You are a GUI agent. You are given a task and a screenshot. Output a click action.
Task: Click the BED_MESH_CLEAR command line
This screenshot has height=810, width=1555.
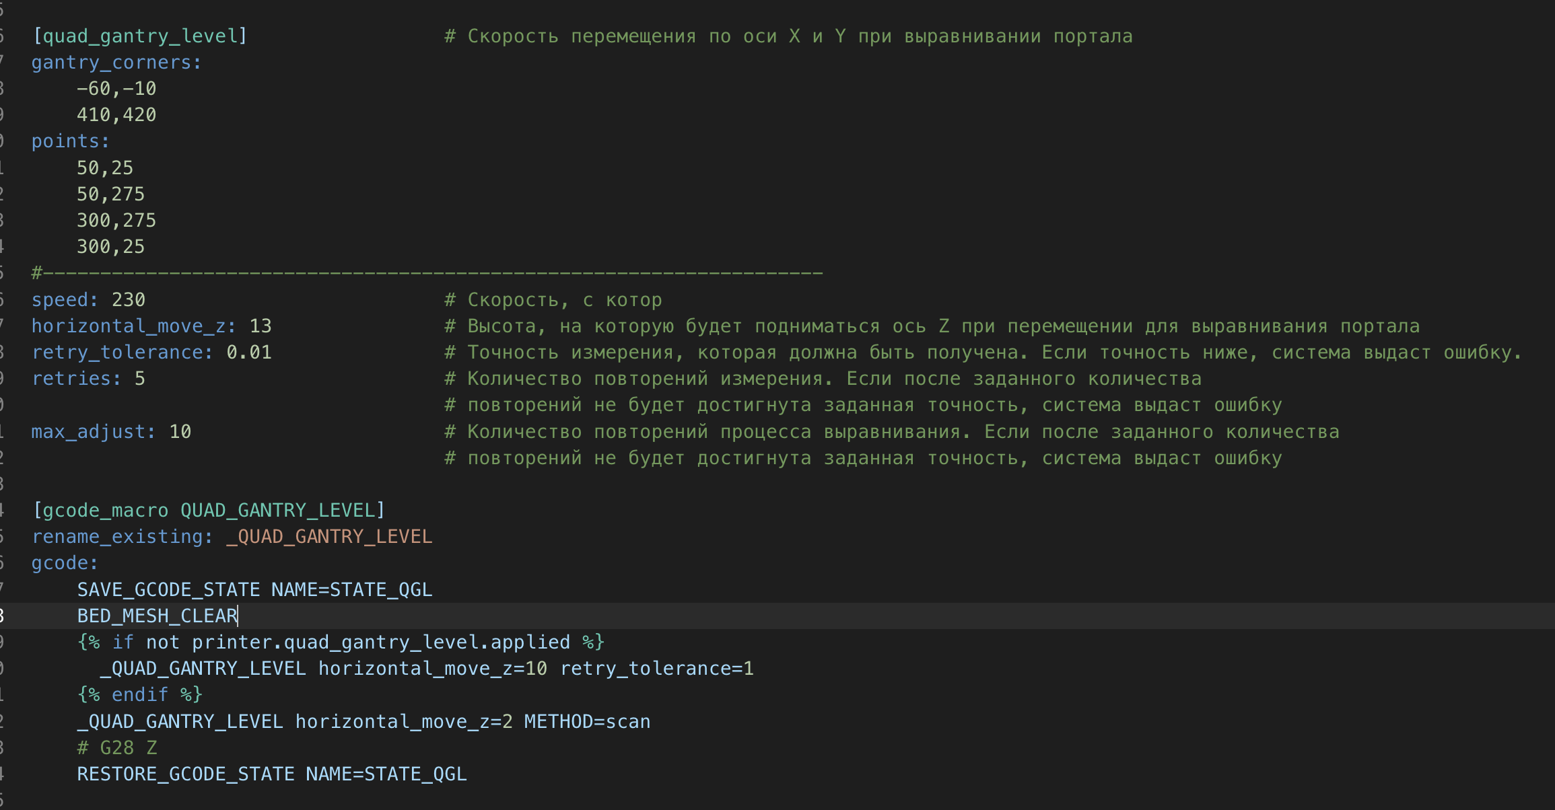(158, 616)
